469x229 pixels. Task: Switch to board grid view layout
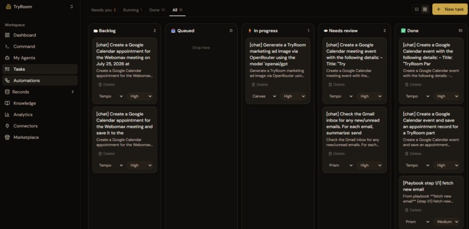tap(425, 9)
